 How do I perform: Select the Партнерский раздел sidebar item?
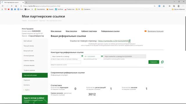pos(35,75)
